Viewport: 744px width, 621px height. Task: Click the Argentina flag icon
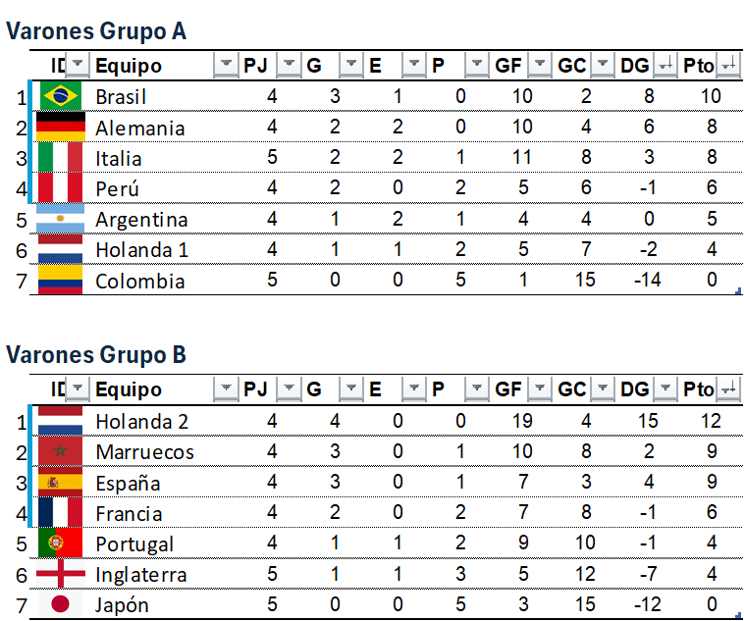pos(61,219)
